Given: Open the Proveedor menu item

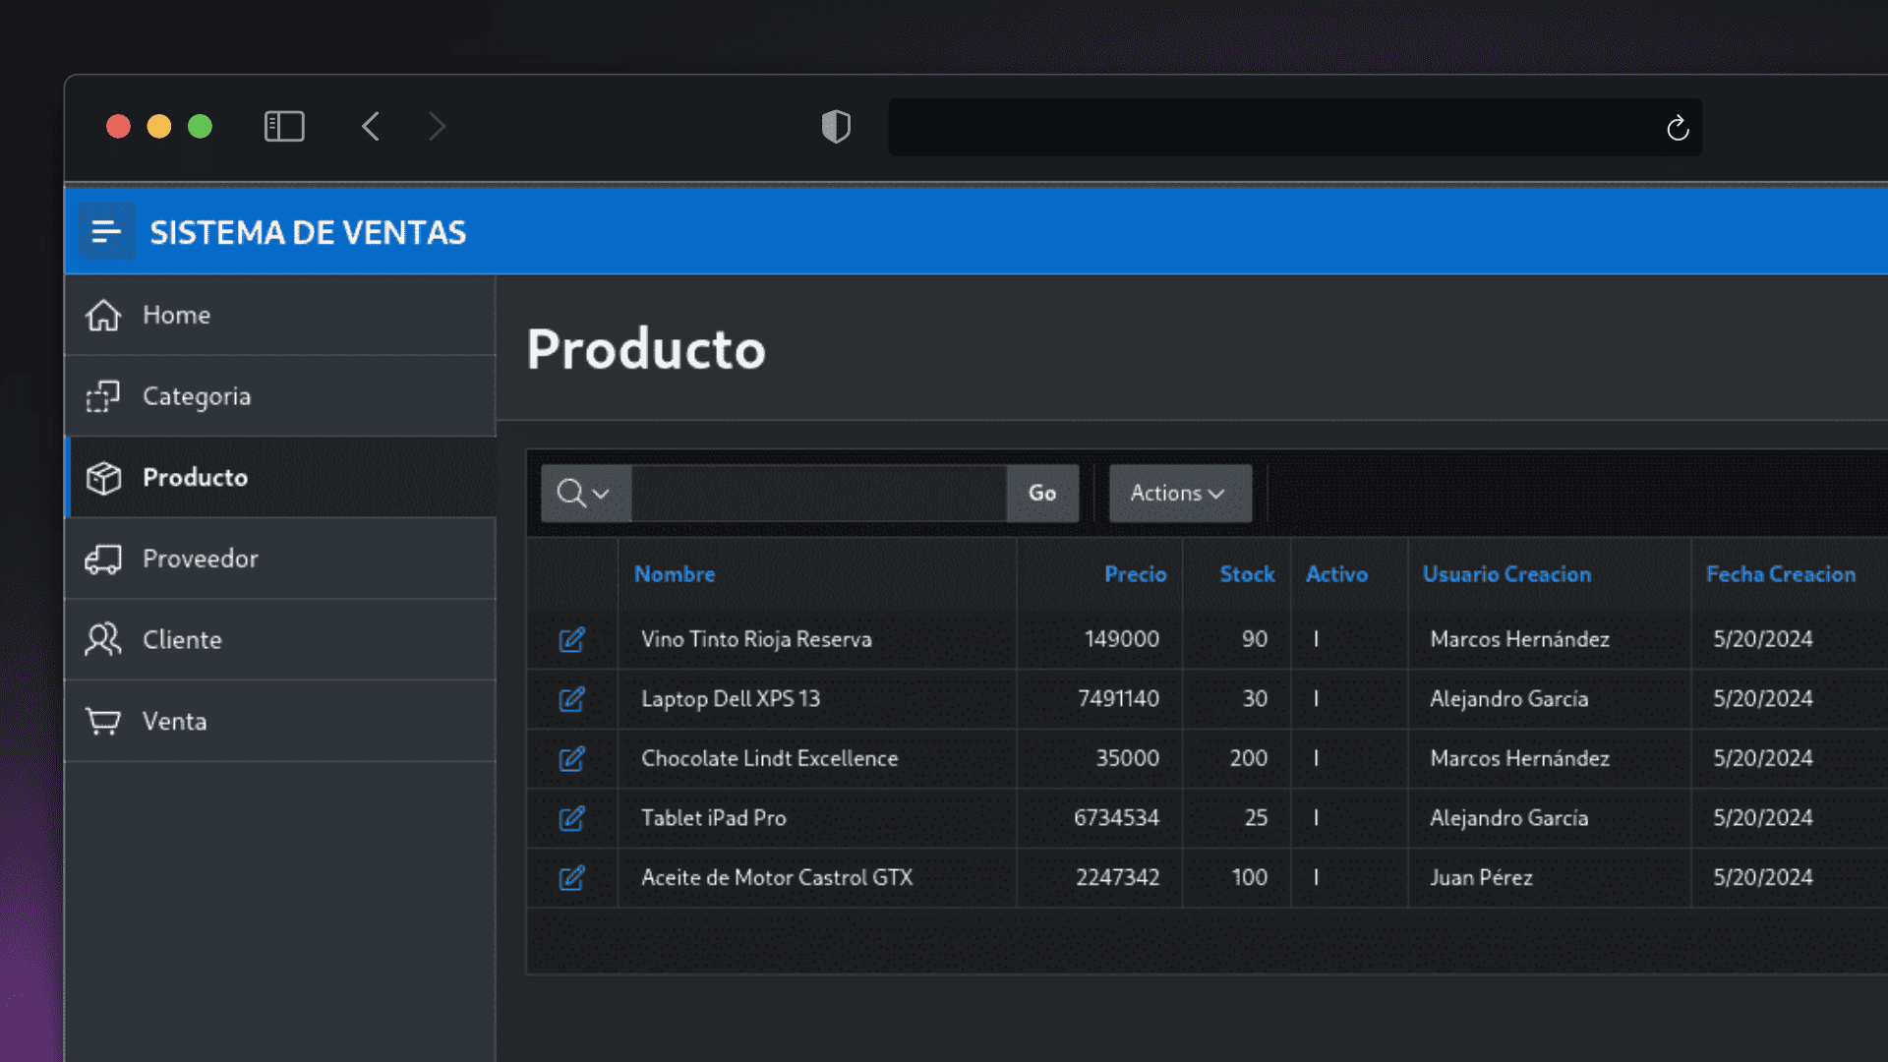Looking at the screenshot, I should (280, 559).
